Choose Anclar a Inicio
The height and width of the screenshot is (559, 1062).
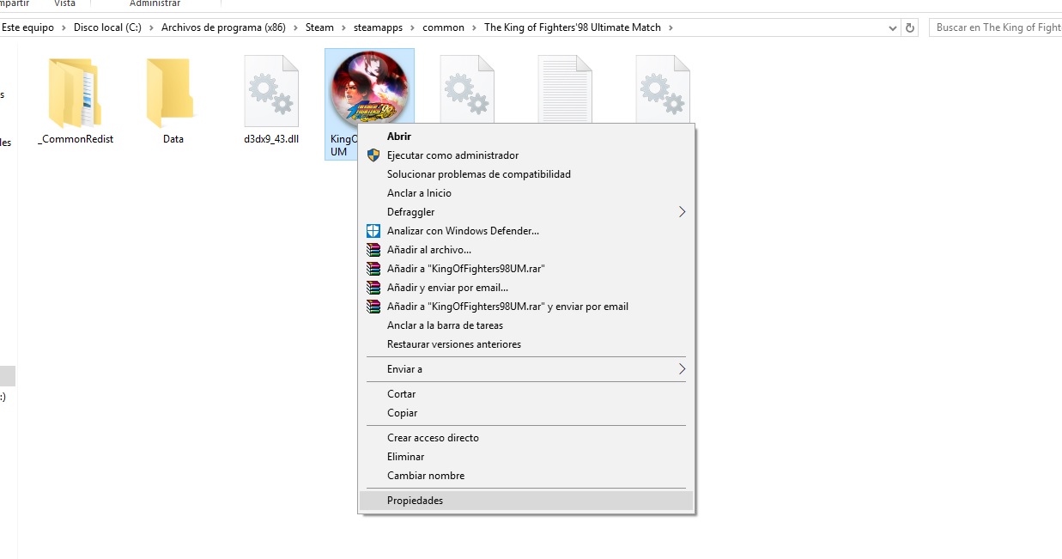tap(526, 193)
